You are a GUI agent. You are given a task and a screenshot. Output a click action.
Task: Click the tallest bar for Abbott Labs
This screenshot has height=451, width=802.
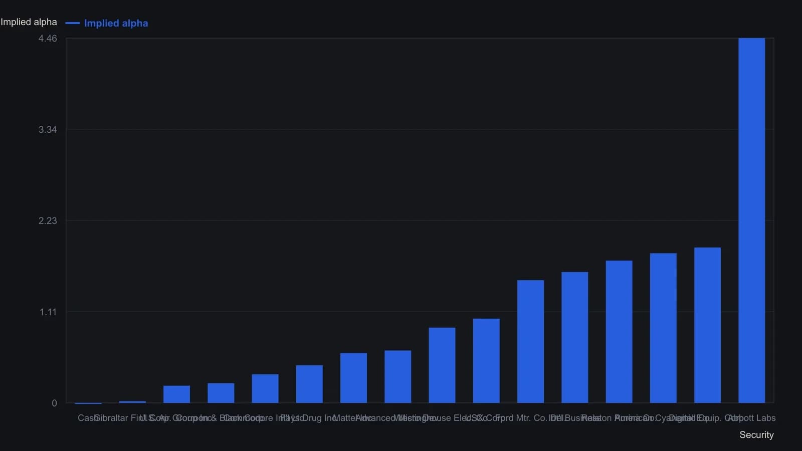pos(751,220)
